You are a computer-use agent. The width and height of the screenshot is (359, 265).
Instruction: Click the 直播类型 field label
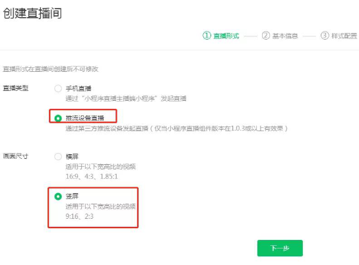click(x=16, y=88)
